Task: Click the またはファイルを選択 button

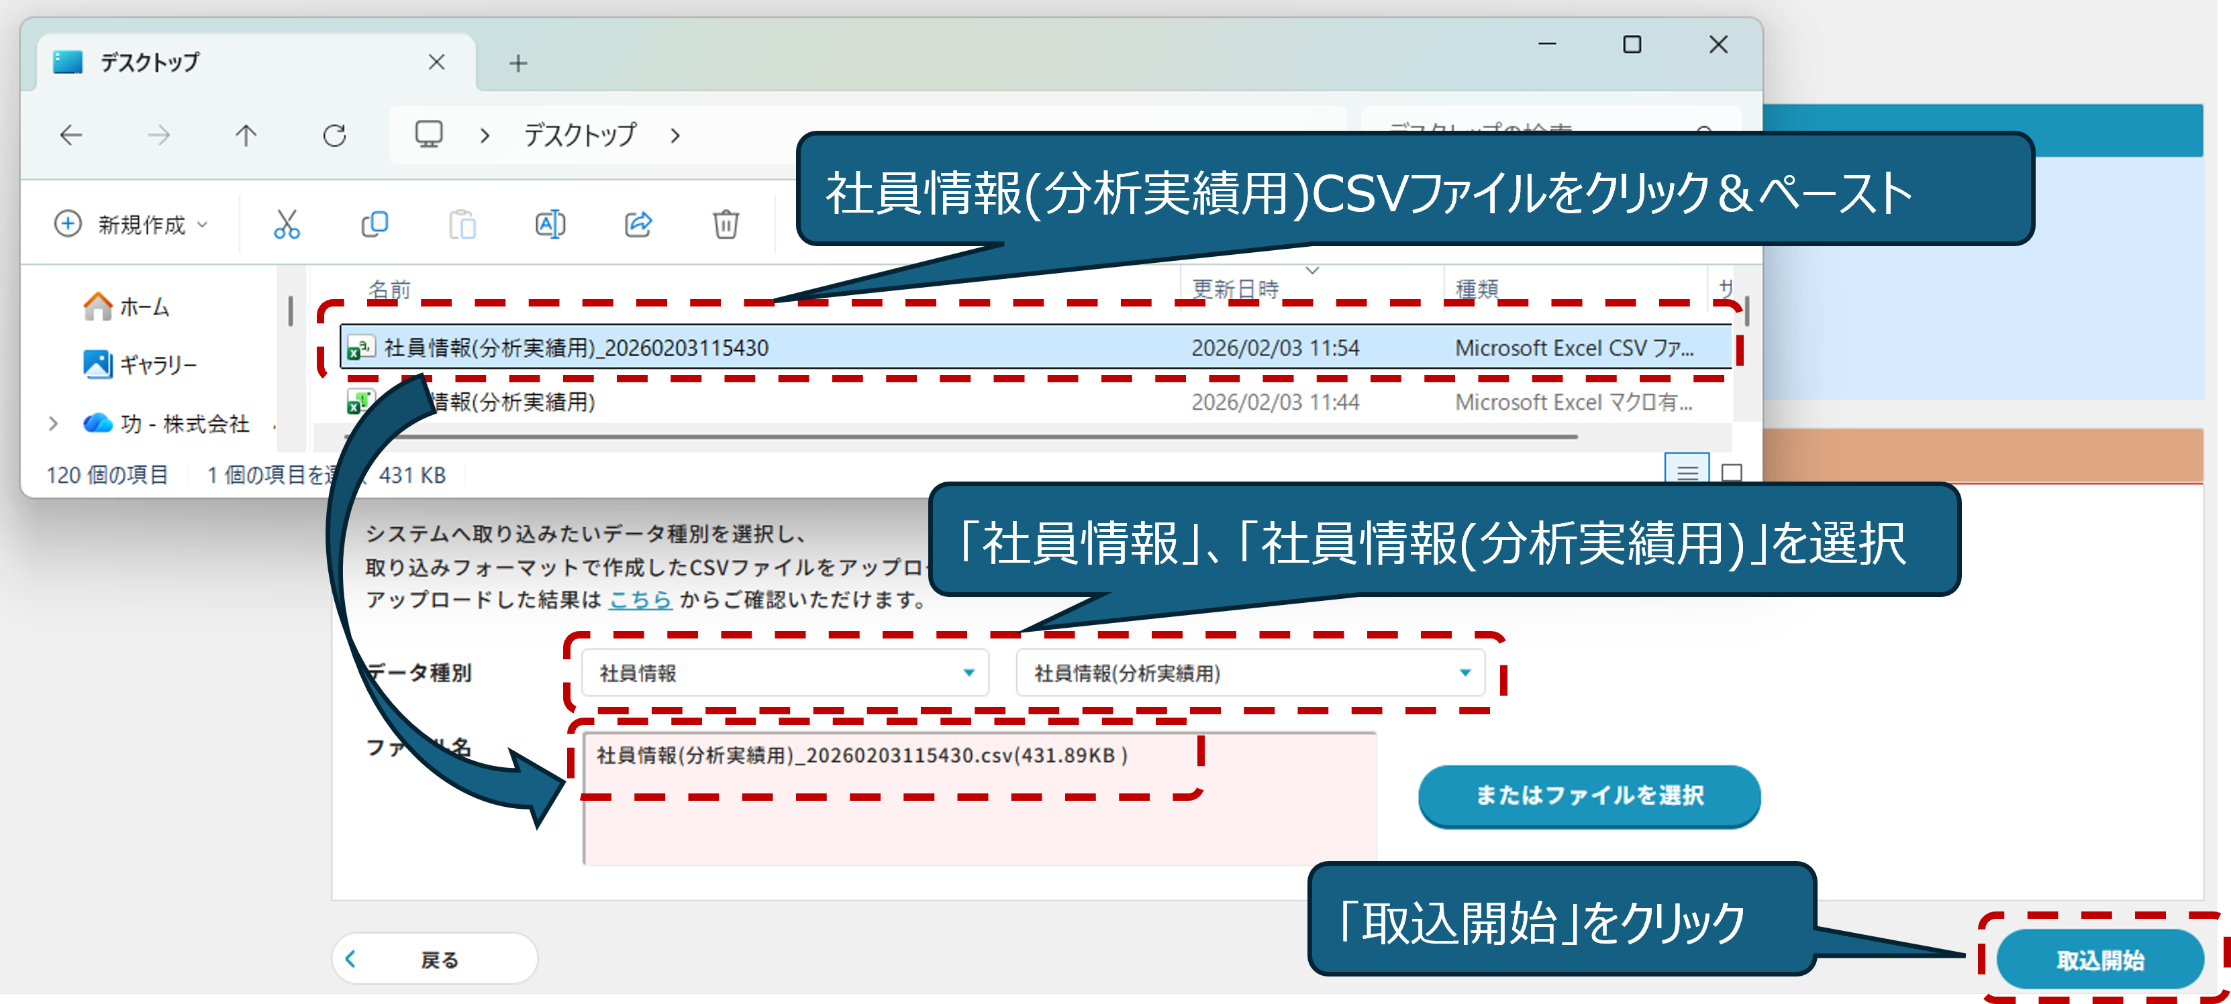Action: (x=1589, y=795)
